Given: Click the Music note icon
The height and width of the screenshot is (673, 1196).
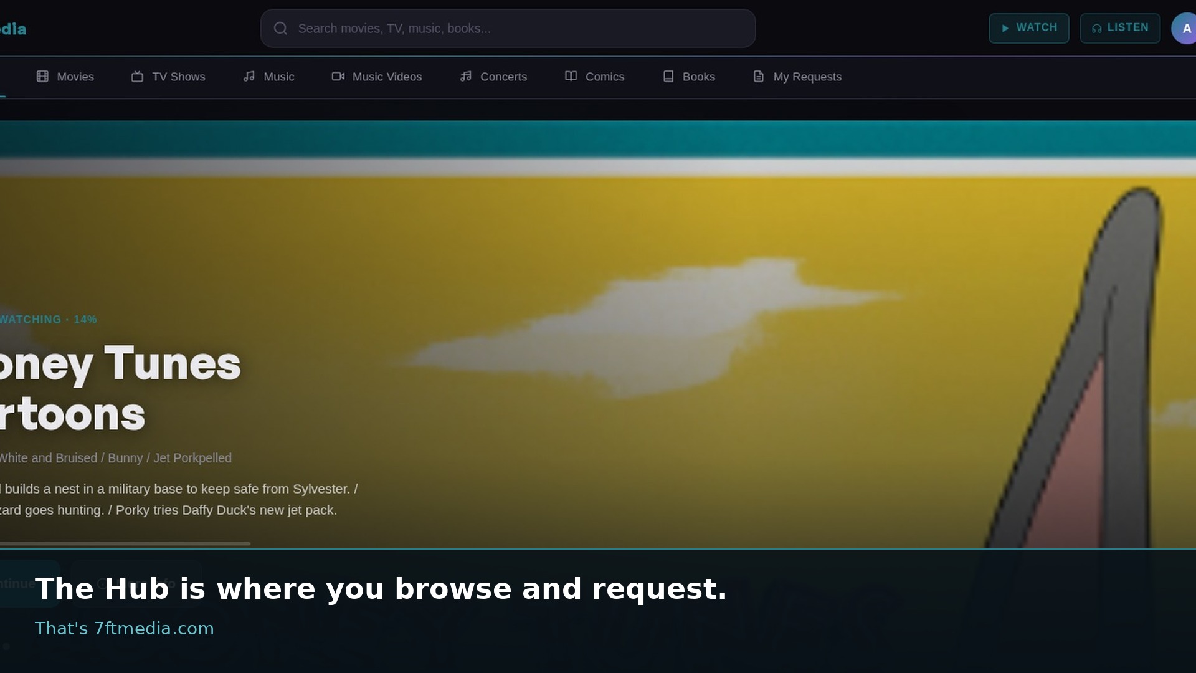Looking at the screenshot, I should (x=249, y=77).
